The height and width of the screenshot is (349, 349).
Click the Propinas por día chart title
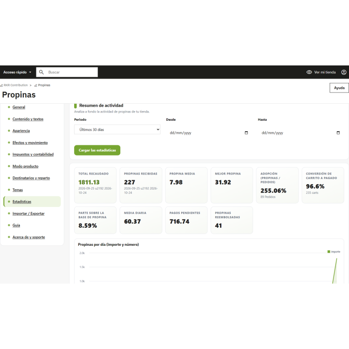(109, 245)
